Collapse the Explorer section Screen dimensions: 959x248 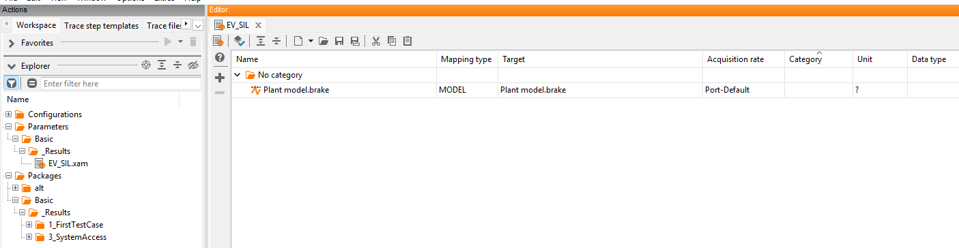pos(11,66)
